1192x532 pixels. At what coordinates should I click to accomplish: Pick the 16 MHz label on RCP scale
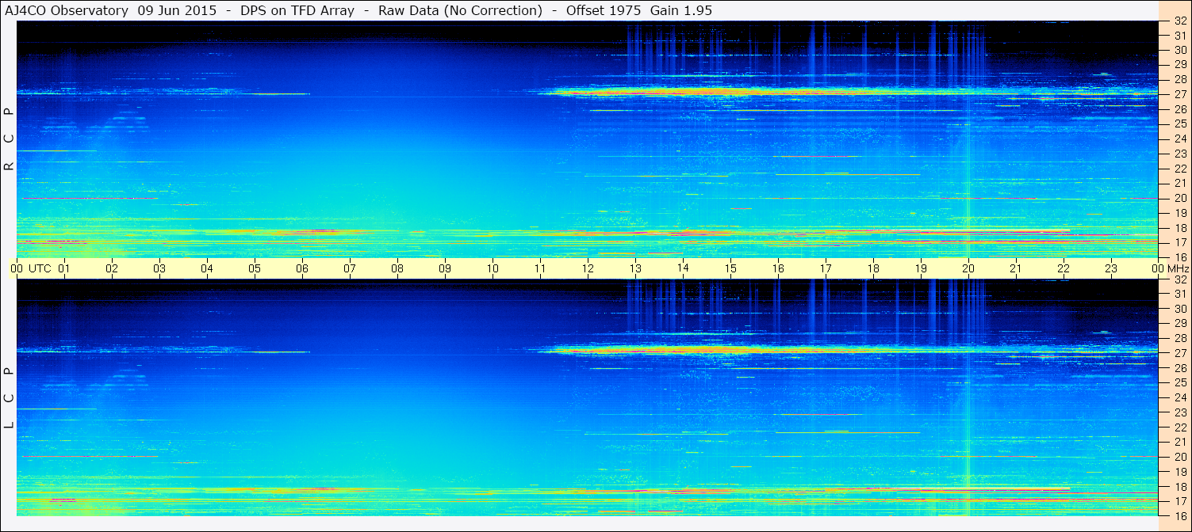tap(1179, 257)
